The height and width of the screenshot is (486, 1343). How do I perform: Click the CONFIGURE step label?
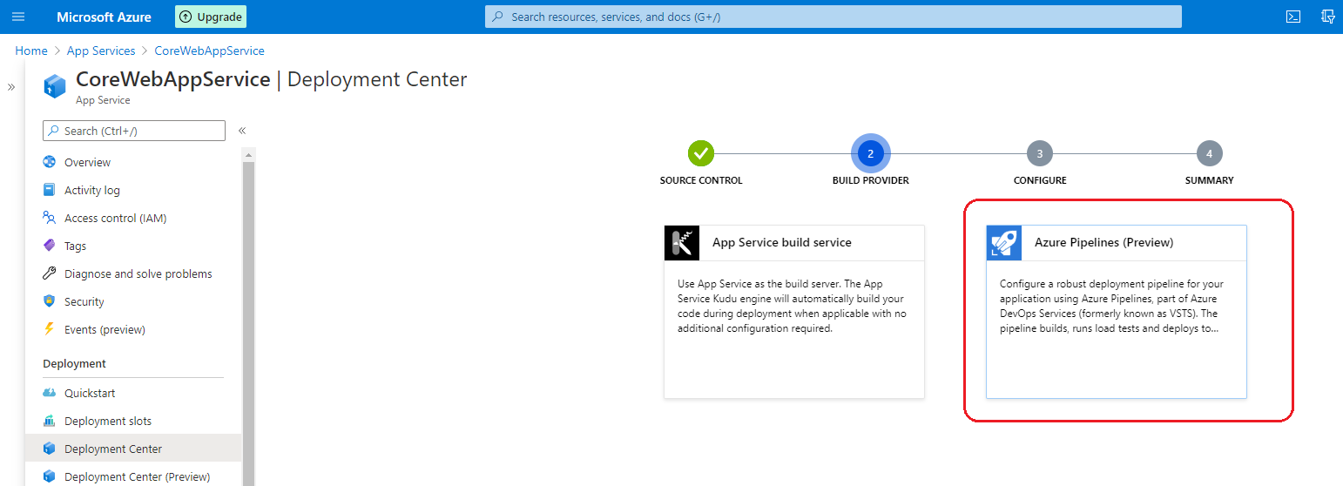click(x=1040, y=180)
